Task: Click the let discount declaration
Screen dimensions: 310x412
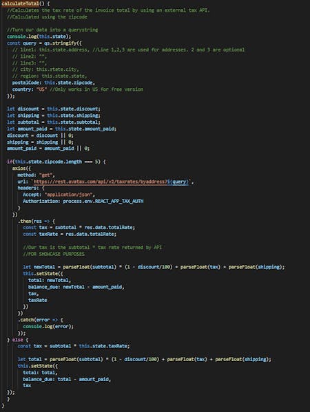Action: point(54,109)
